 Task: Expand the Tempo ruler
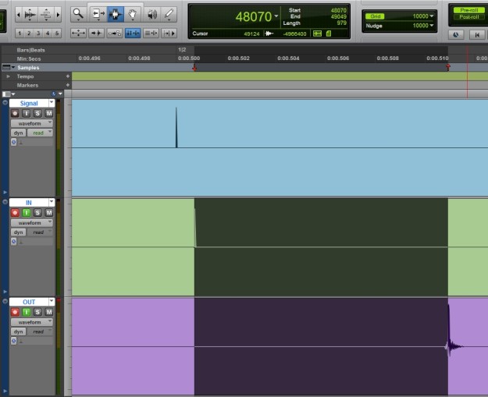point(8,76)
